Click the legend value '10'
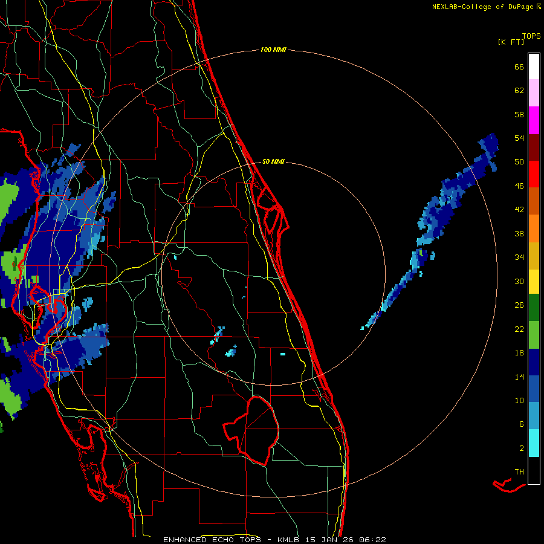The width and height of the screenshot is (544, 544). 519,400
